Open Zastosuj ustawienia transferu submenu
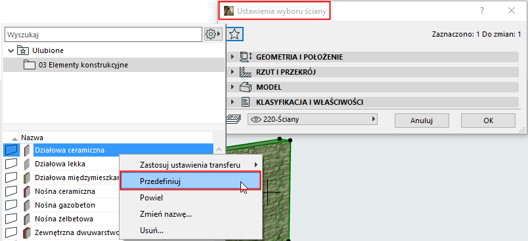 191,165
